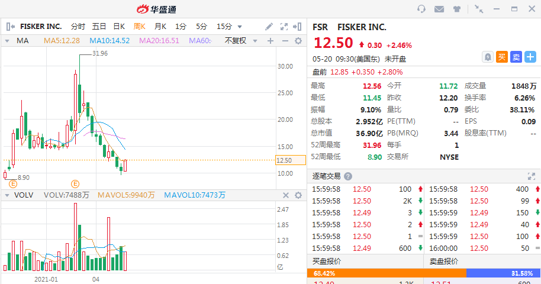
Task: Add FSR to watchlist plus button
Action: click(530, 57)
